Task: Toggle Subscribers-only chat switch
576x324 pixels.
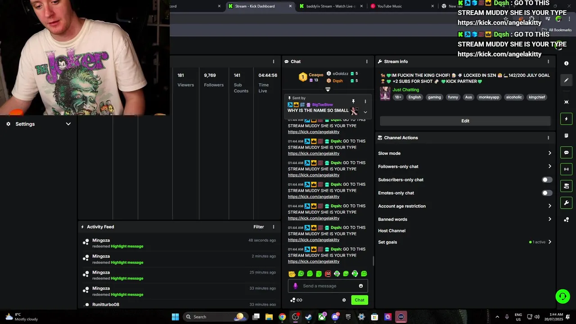Action: 547,180
